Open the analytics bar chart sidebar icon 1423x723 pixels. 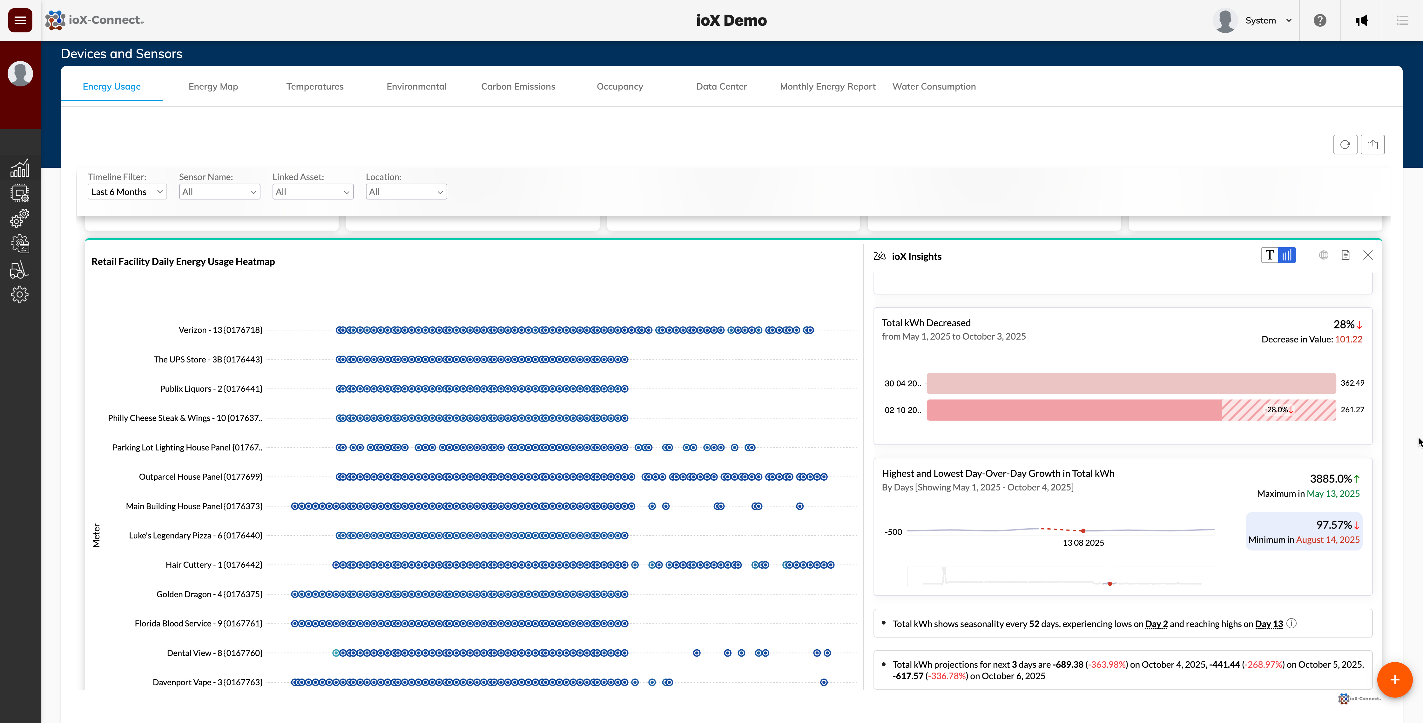point(20,168)
